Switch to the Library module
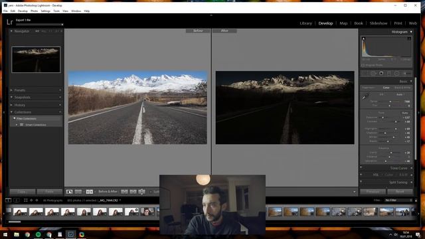 (x=305, y=23)
